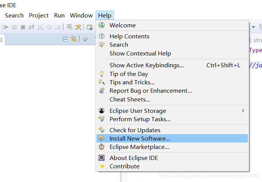Choose Show Contextual Help
The width and height of the screenshot is (262, 182).
(x=172, y=54)
